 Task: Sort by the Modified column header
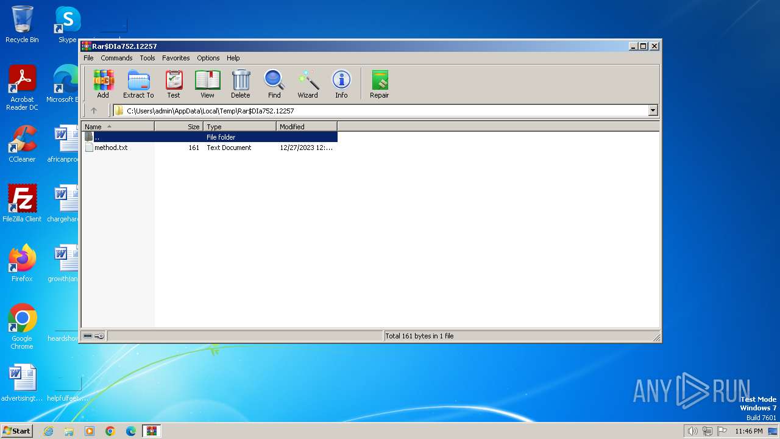pos(307,127)
